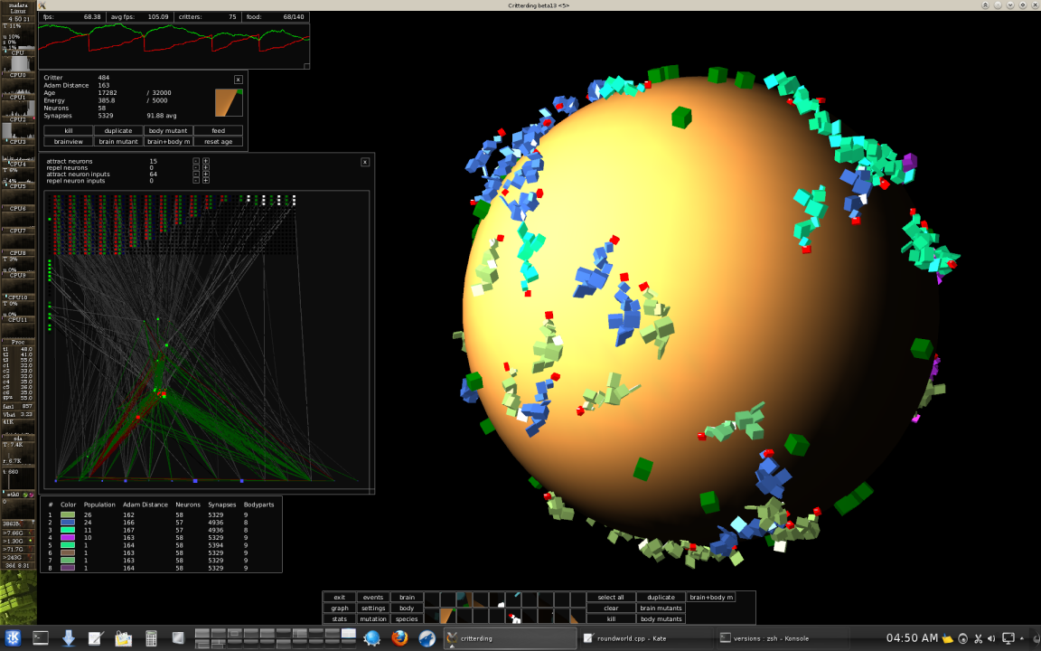Click the reset age button

pos(218,142)
